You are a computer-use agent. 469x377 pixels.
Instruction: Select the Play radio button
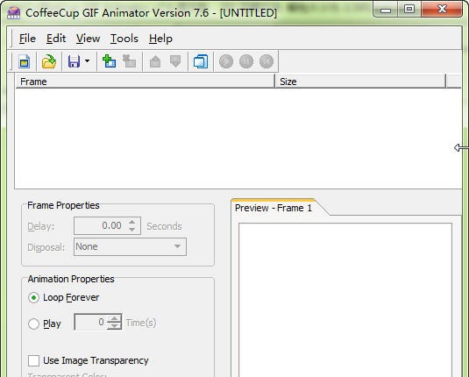pyautogui.click(x=33, y=324)
